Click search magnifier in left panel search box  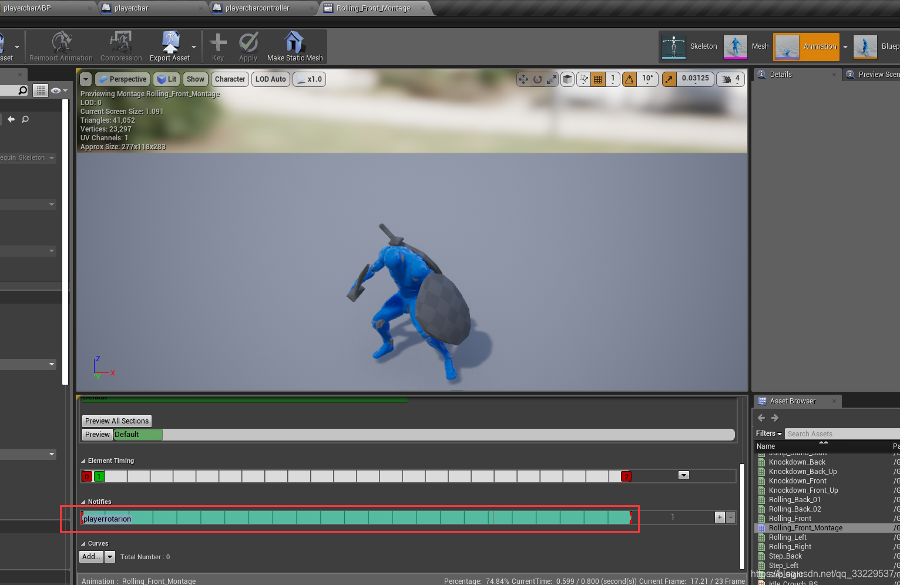pos(22,90)
